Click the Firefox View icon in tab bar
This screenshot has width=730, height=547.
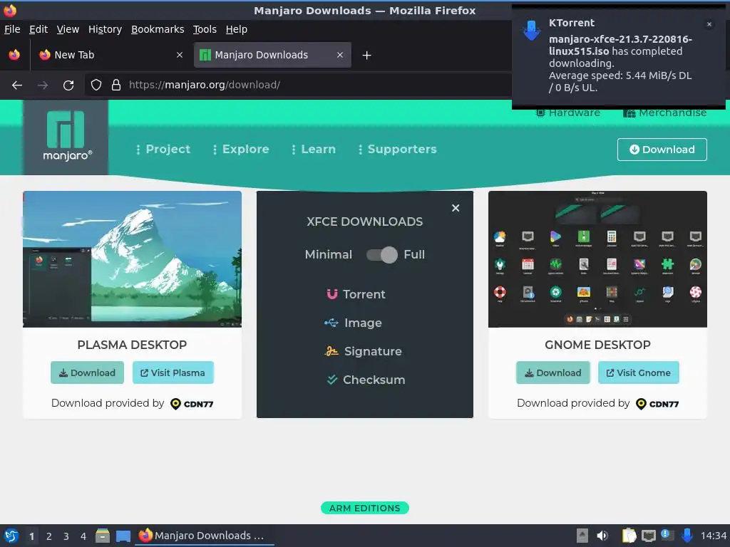tap(14, 55)
